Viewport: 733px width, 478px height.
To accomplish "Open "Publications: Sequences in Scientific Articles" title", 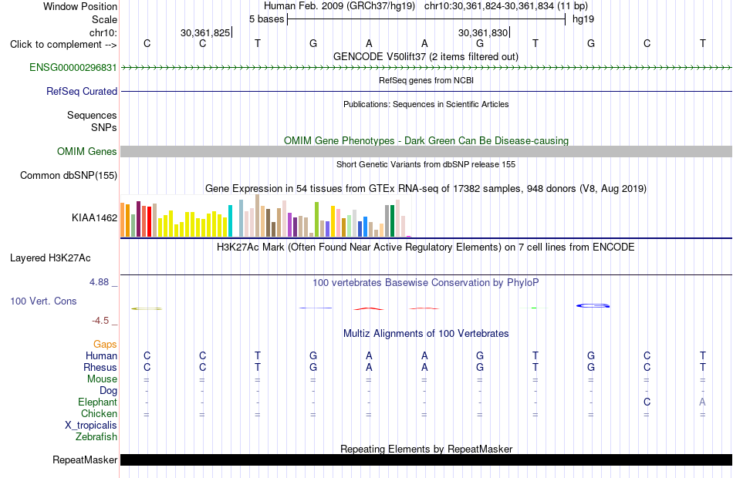I will tap(426, 104).
